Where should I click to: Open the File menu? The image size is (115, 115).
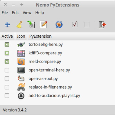pos(5,13)
